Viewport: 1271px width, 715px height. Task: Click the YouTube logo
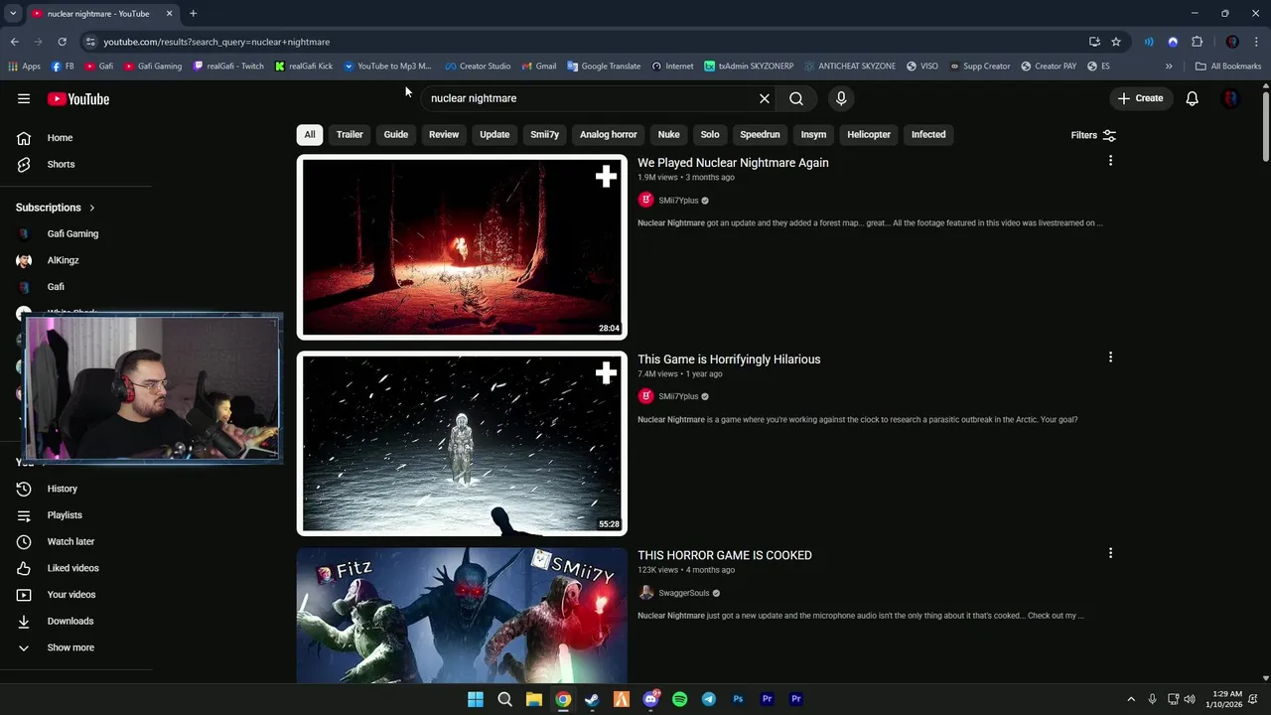78,98
